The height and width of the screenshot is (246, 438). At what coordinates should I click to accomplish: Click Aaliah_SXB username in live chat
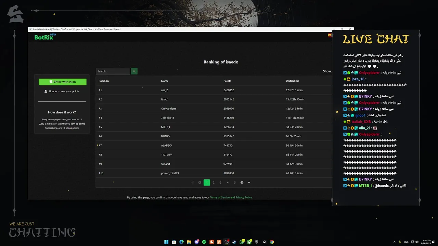(x=361, y=122)
